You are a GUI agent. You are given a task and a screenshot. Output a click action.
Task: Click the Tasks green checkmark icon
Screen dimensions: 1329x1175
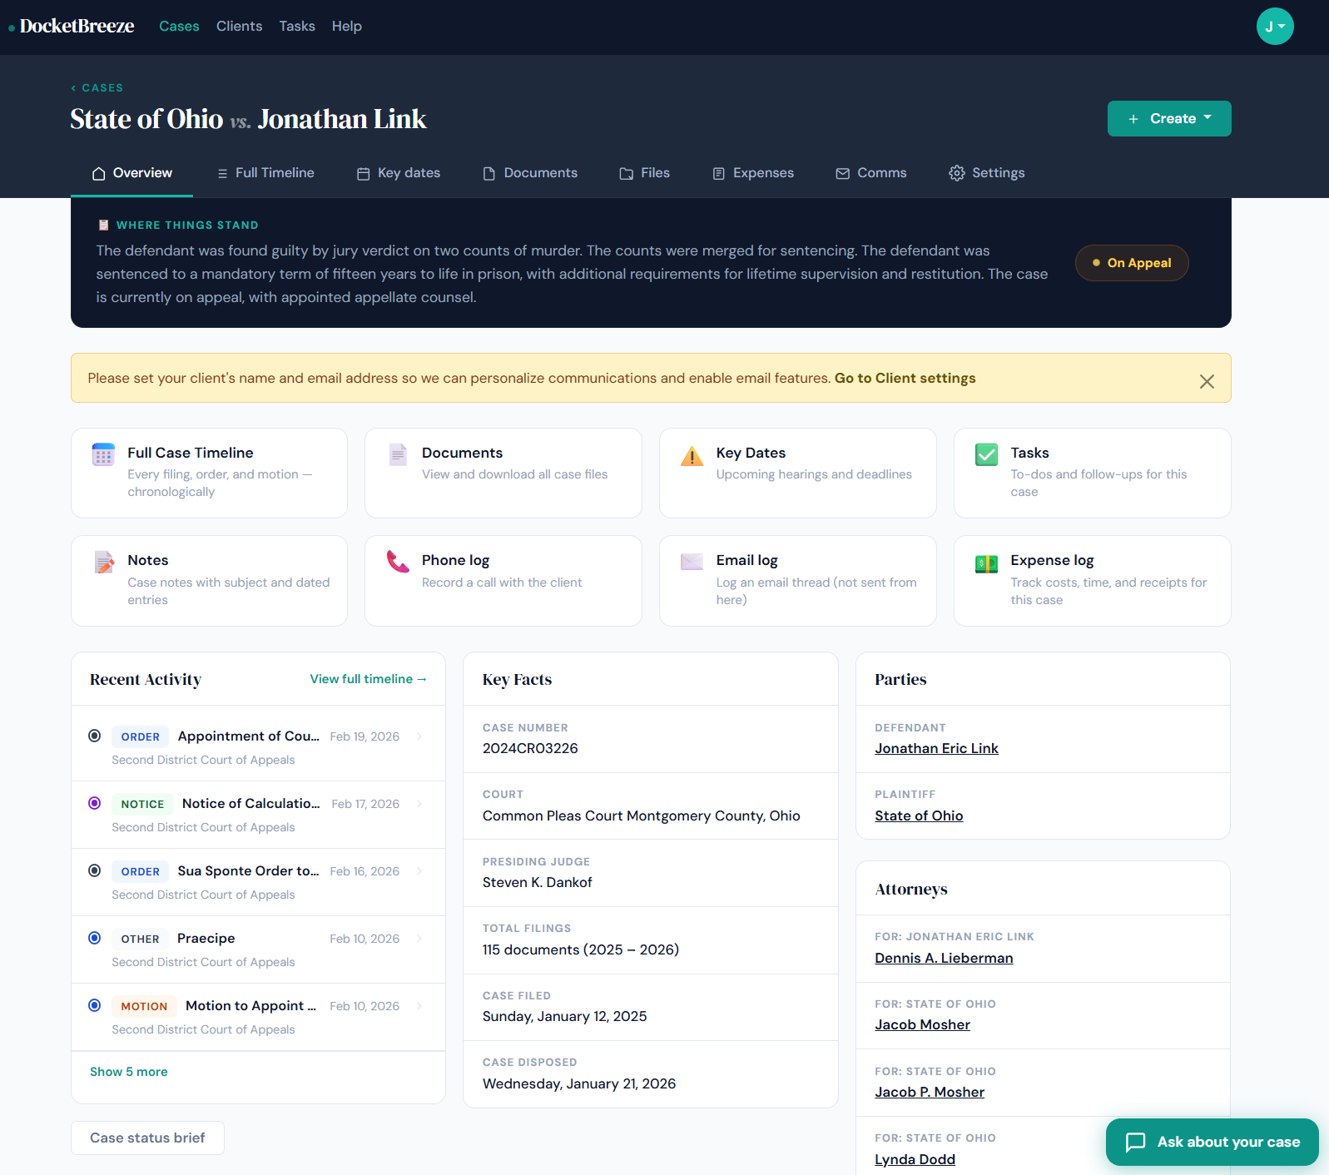pyautogui.click(x=986, y=455)
